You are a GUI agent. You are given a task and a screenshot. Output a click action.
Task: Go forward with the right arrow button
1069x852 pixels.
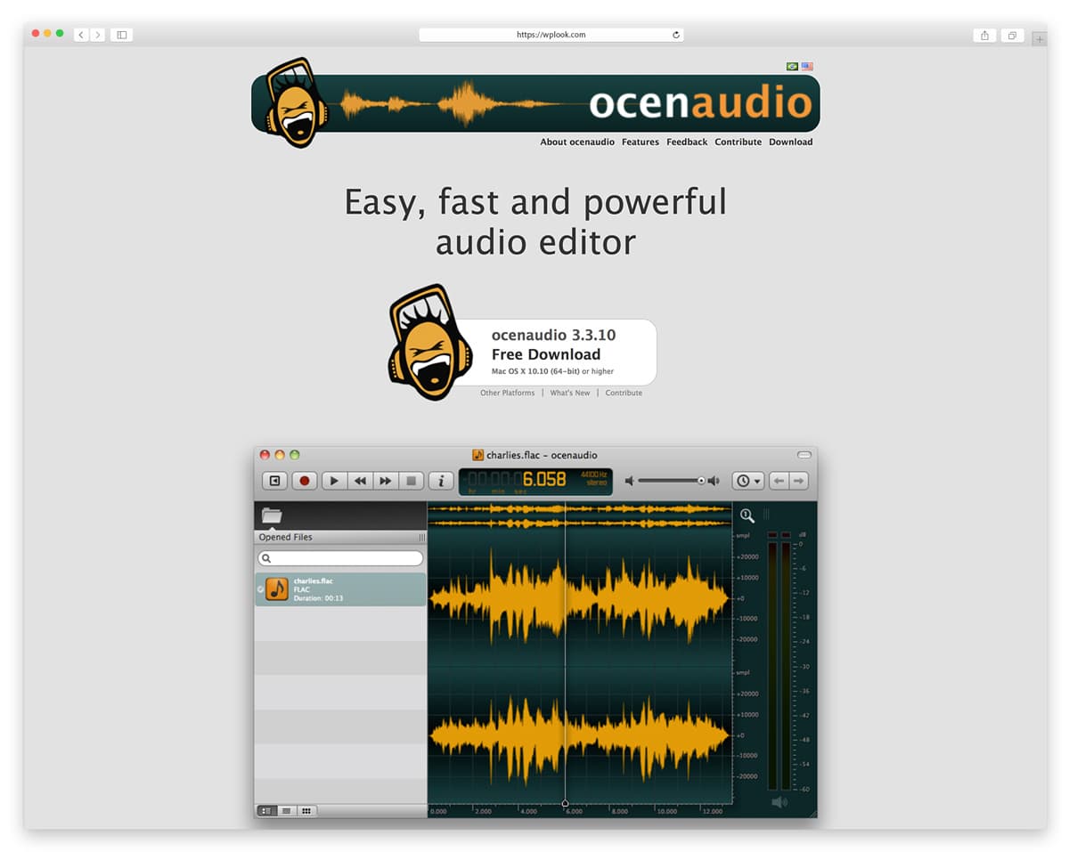click(x=799, y=481)
